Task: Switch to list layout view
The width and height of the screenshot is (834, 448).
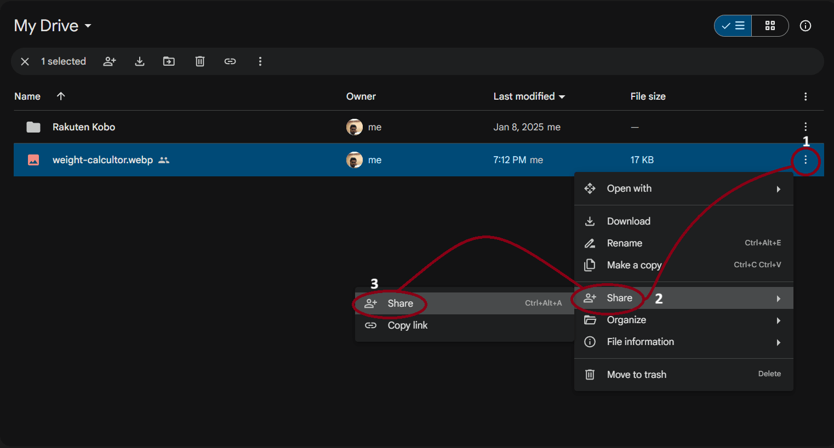Action: [733, 26]
